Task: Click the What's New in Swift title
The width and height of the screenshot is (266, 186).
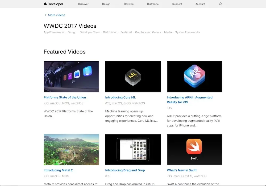Action: point(182,170)
